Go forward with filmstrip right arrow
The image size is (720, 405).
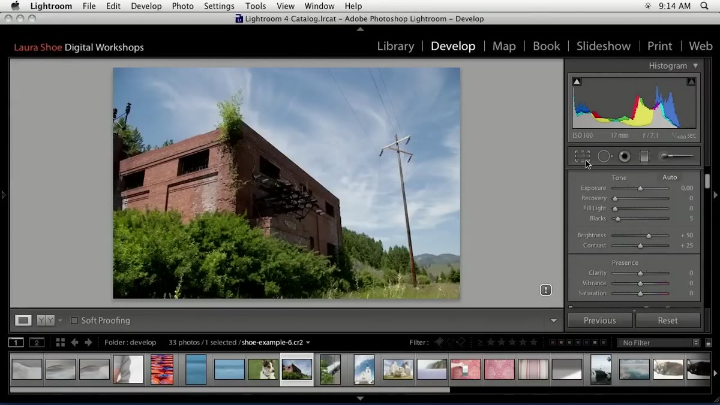click(88, 343)
